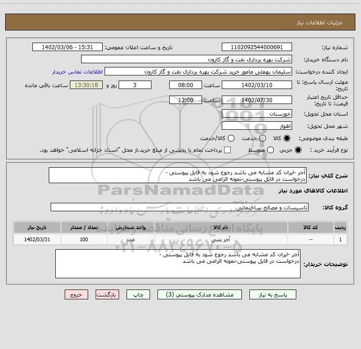Click the row number cell 1
The height and width of the screenshot is (349, 361).
[340, 239]
